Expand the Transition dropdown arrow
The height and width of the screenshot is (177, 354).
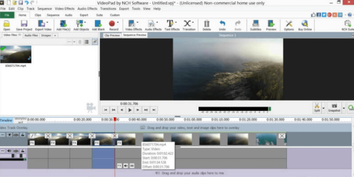pos(193,22)
